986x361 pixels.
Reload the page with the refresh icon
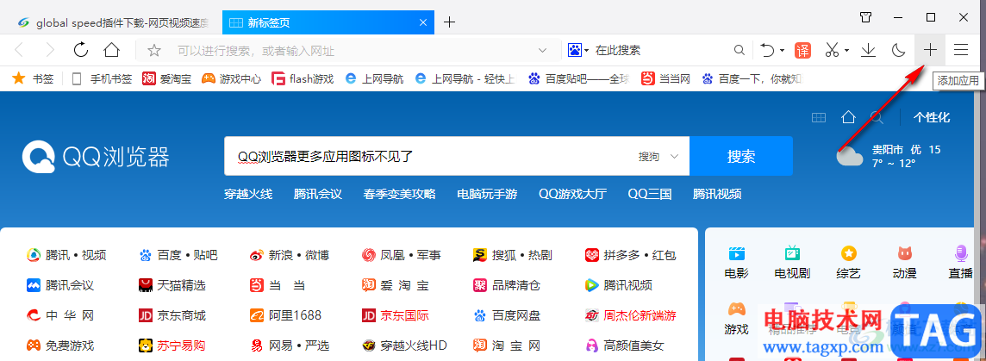(80, 50)
